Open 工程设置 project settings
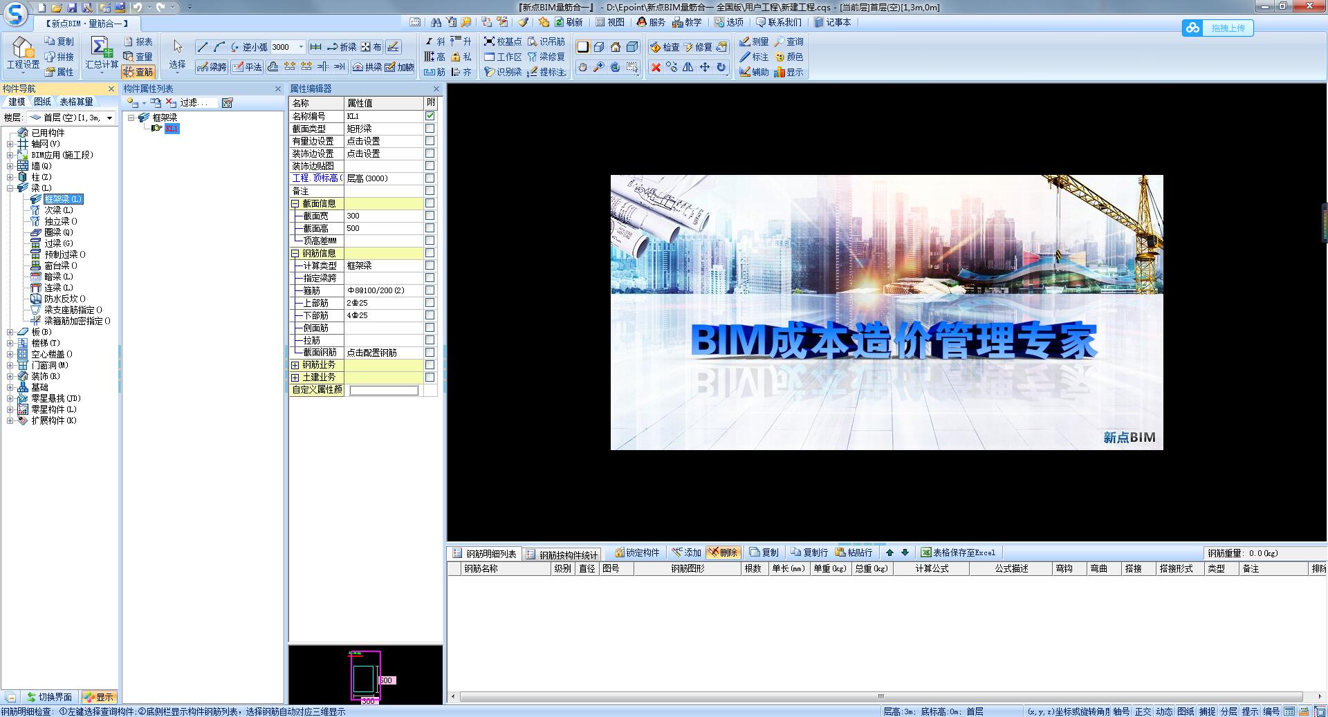The height and width of the screenshot is (717, 1328). 23,54
